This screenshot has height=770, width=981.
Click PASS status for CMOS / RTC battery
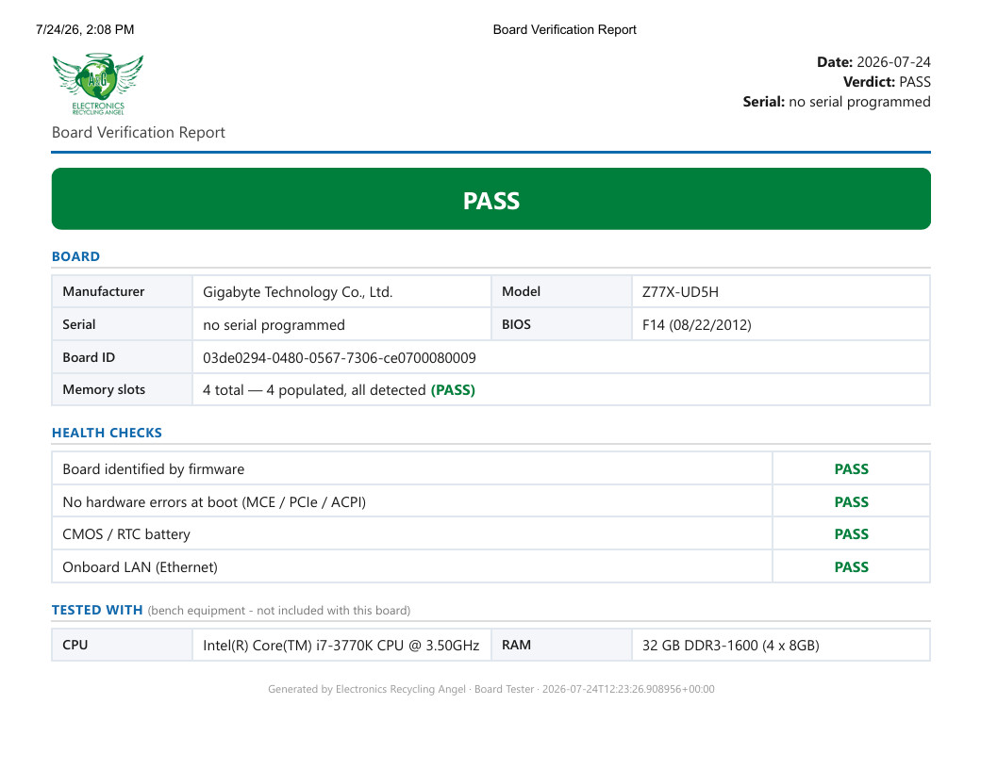(852, 534)
